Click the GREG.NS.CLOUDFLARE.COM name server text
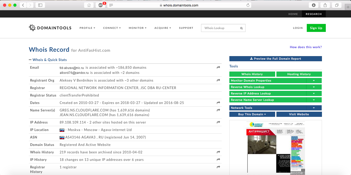This screenshot has height=175, width=351. [x=84, y=110]
